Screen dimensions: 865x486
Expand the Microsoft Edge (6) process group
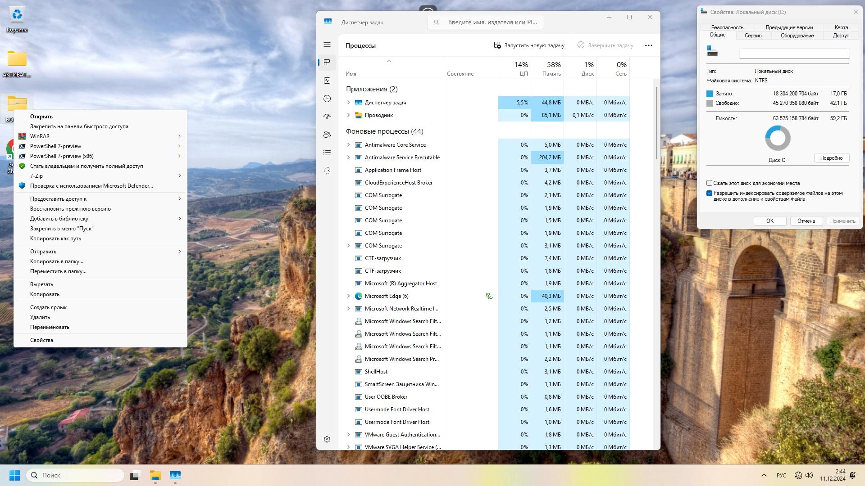point(348,296)
